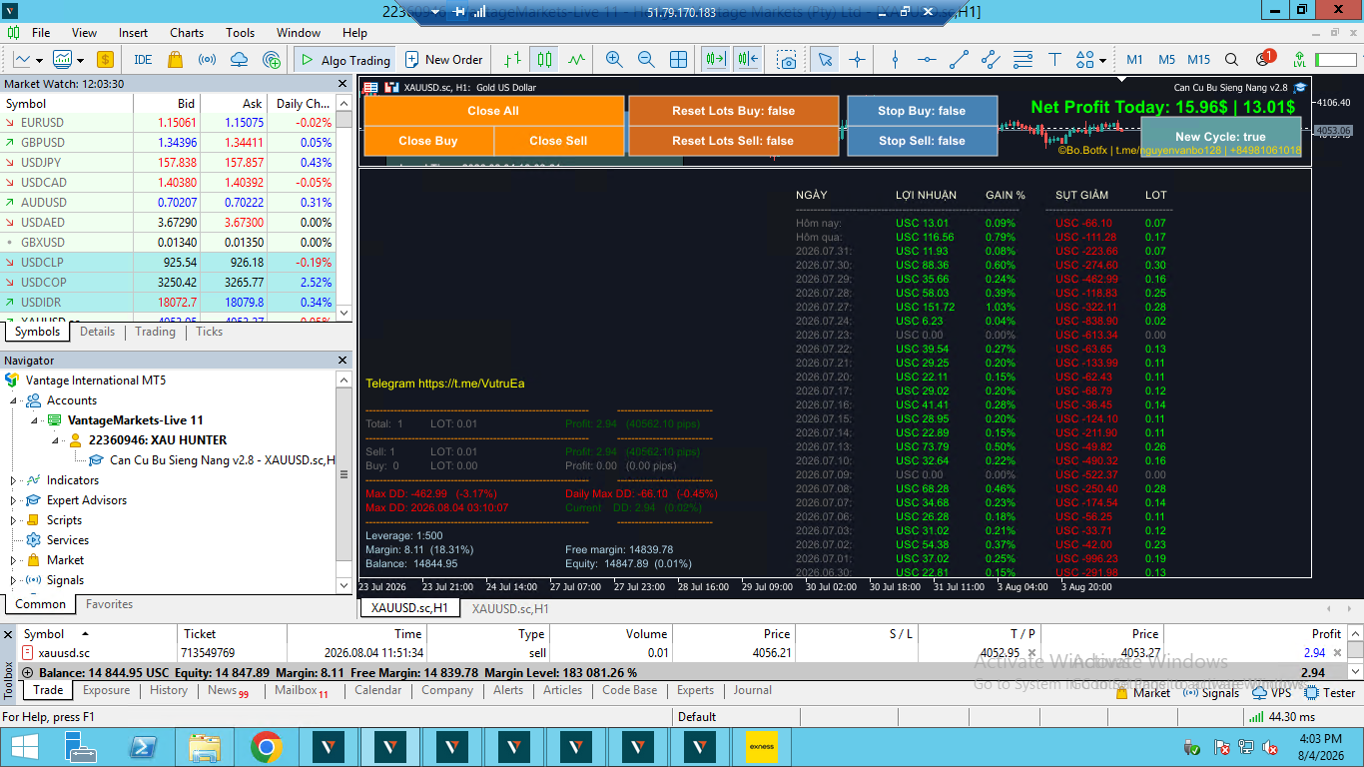Expand the Expert Advisors node in Navigator
1364x767 pixels.
14,500
